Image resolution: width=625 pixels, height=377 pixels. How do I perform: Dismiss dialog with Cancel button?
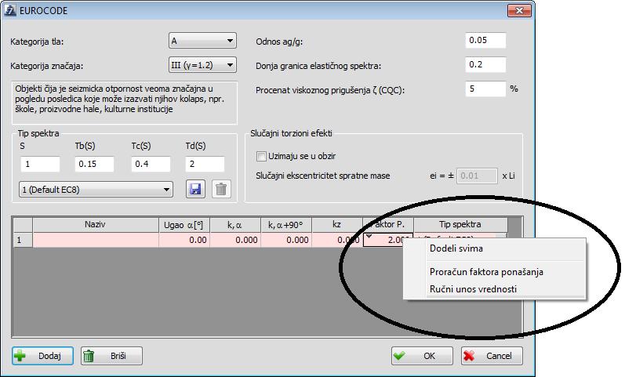pyautogui.click(x=492, y=356)
